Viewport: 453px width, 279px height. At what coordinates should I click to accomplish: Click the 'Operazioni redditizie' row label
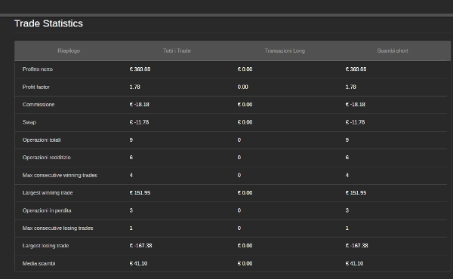click(47, 158)
